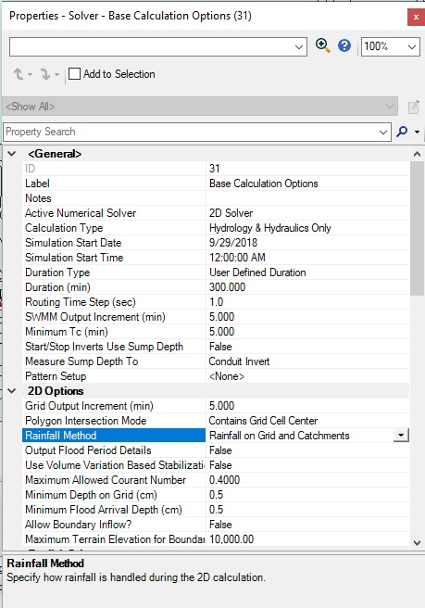This screenshot has height=608, width=425.
Task: Click the property search magnifier icon
Action: 402,132
